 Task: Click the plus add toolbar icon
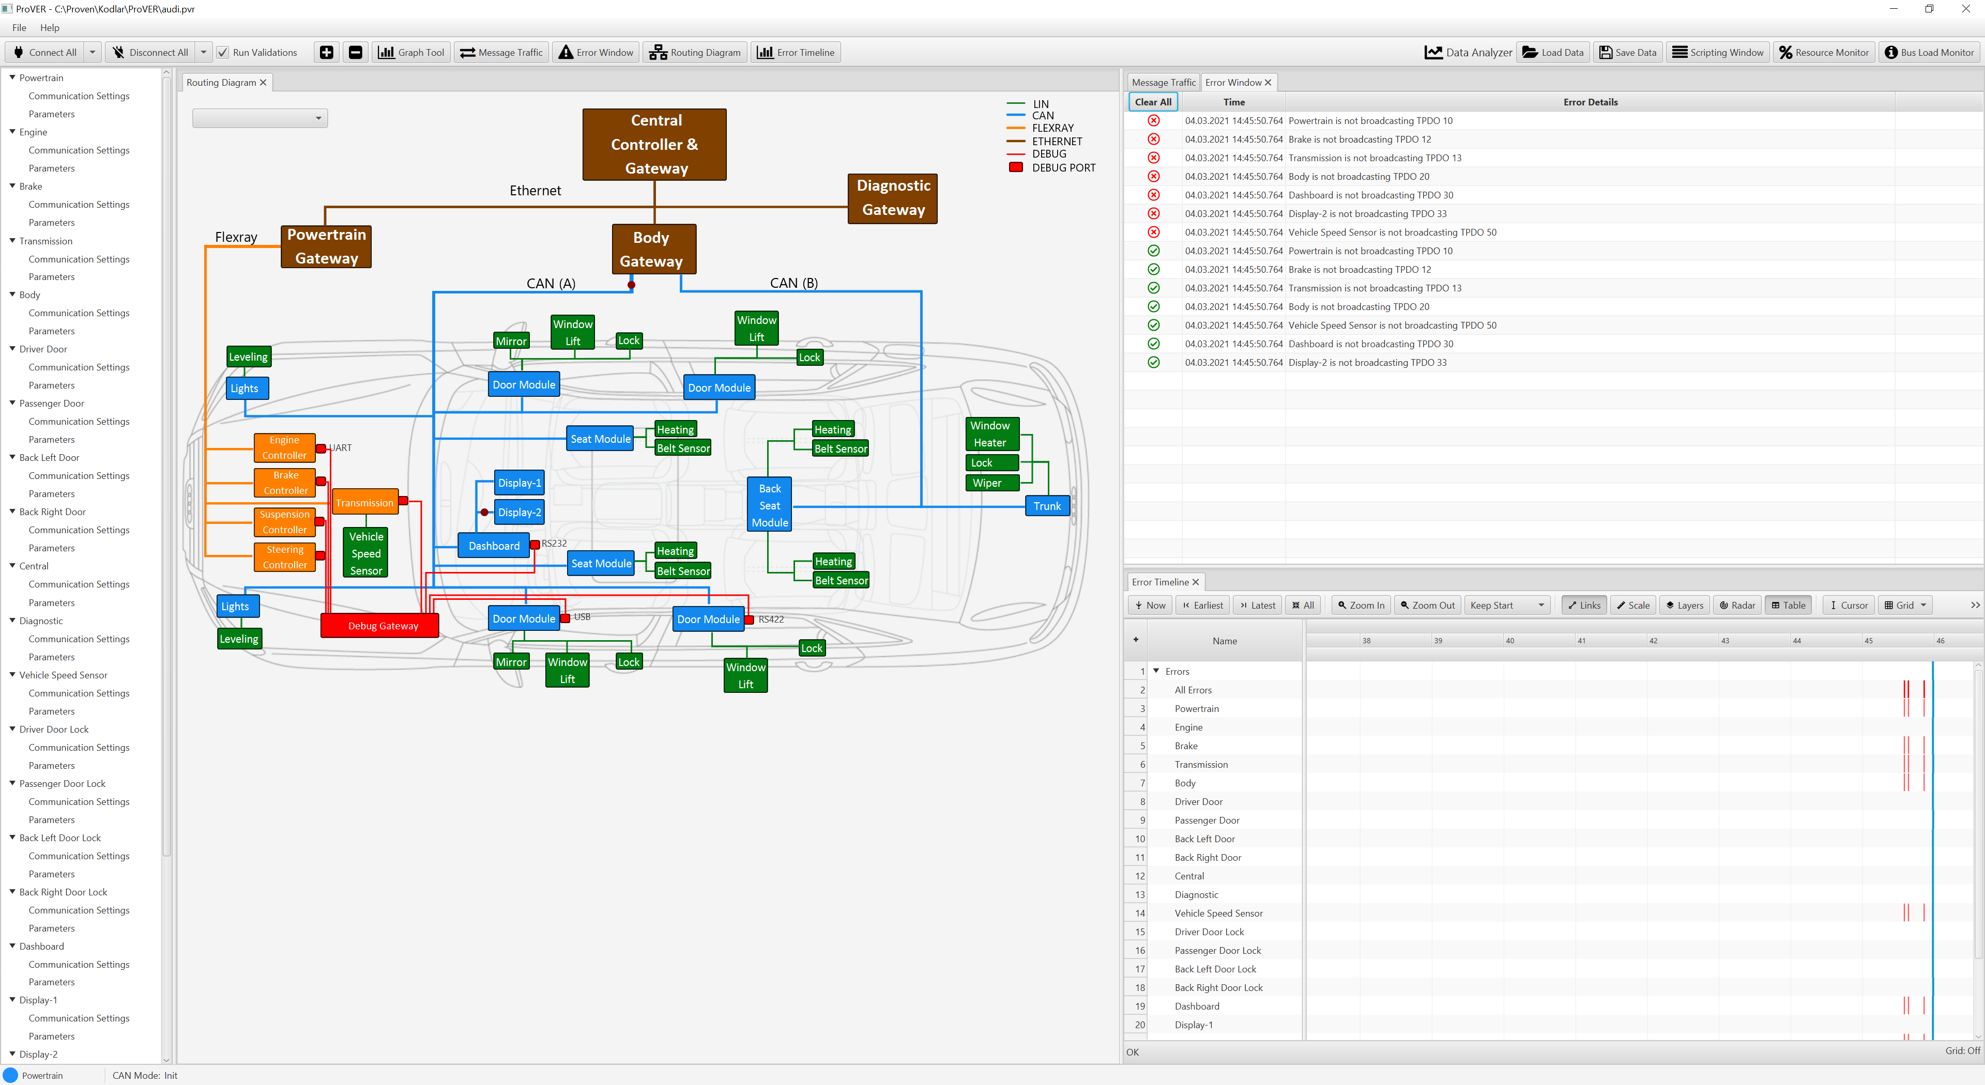[x=327, y=52]
